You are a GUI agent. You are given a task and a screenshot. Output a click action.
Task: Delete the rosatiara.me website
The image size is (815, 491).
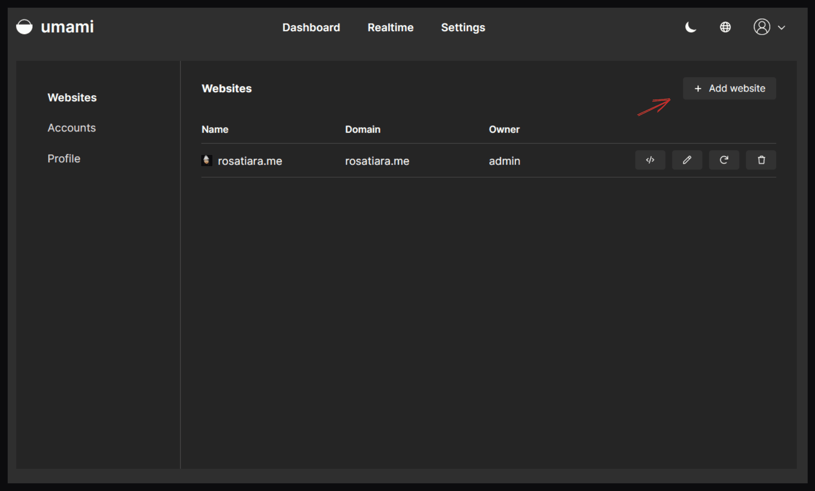pyautogui.click(x=761, y=160)
